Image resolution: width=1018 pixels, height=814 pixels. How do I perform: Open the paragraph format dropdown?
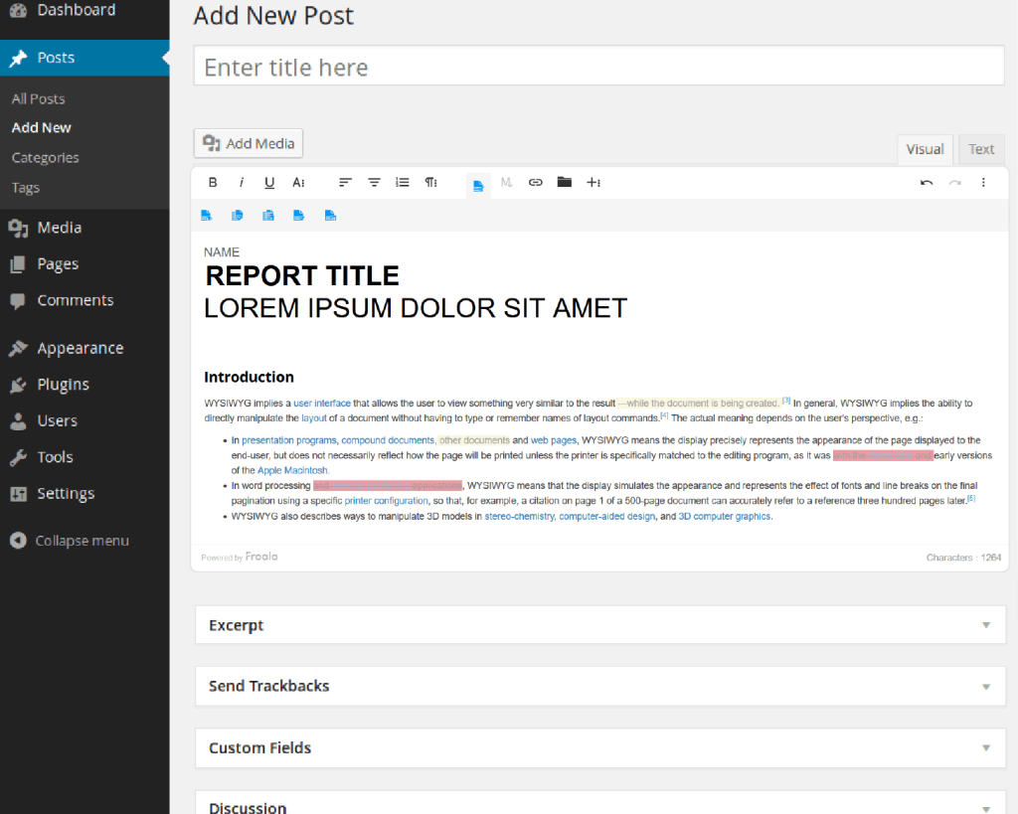[429, 182]
